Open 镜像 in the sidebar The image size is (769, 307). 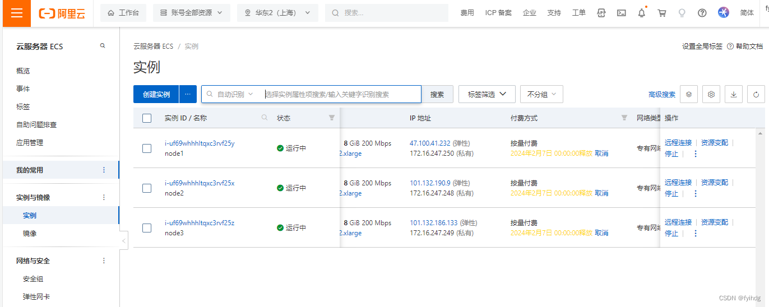30,233
